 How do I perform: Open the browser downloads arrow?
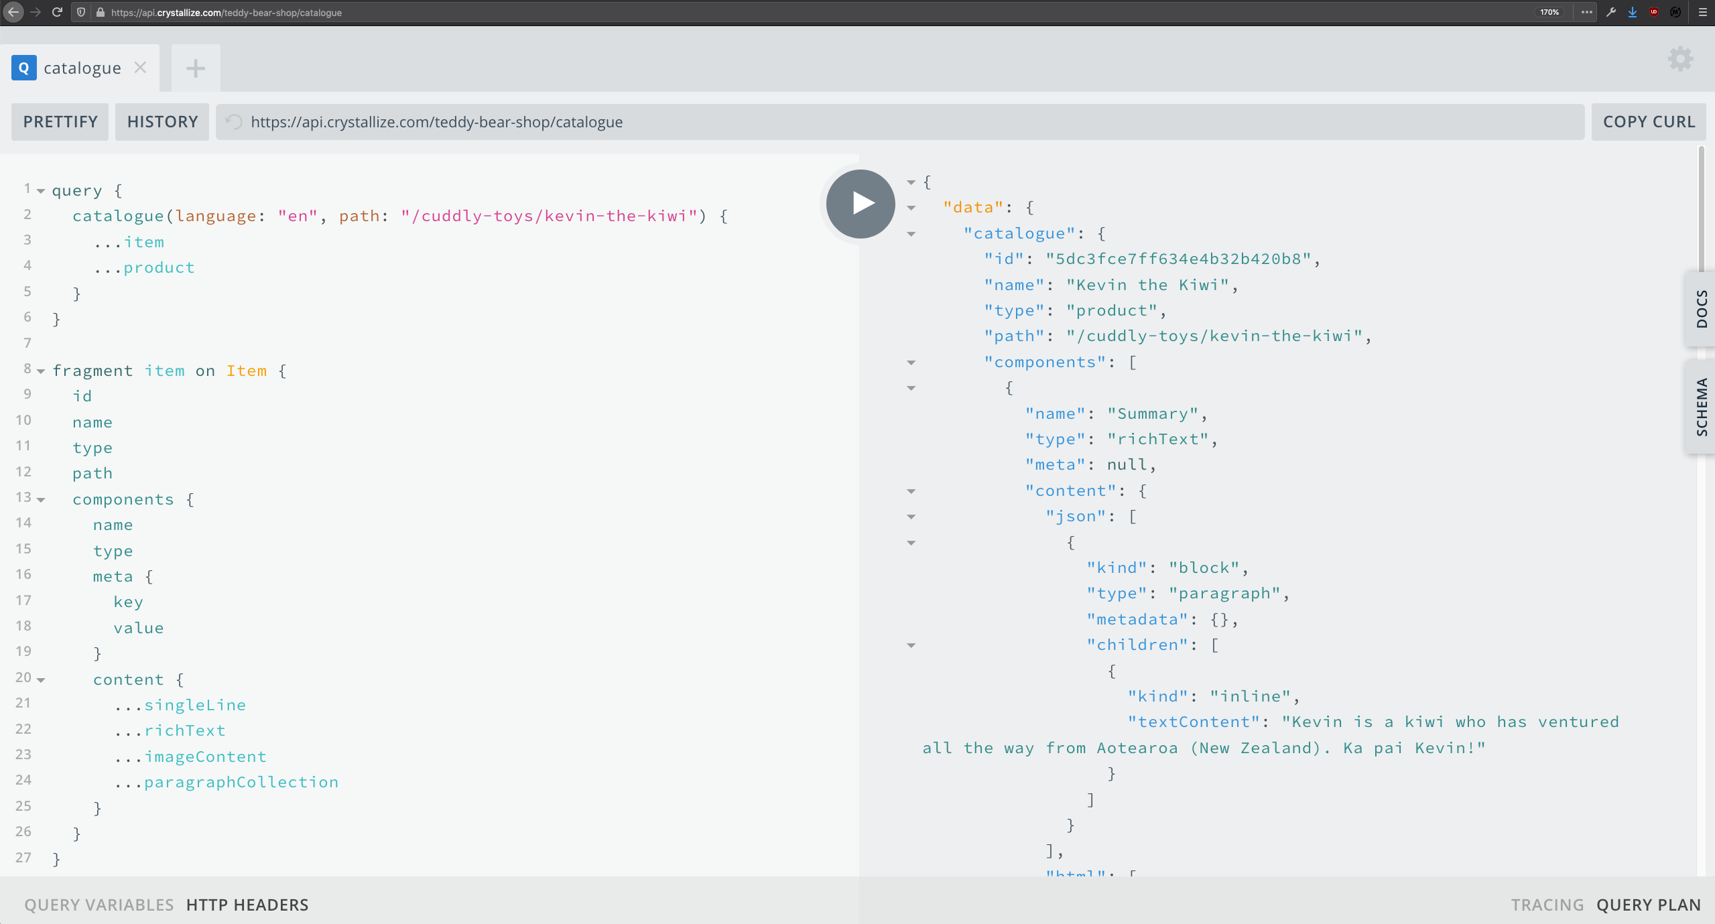(x=1633, y=12)
